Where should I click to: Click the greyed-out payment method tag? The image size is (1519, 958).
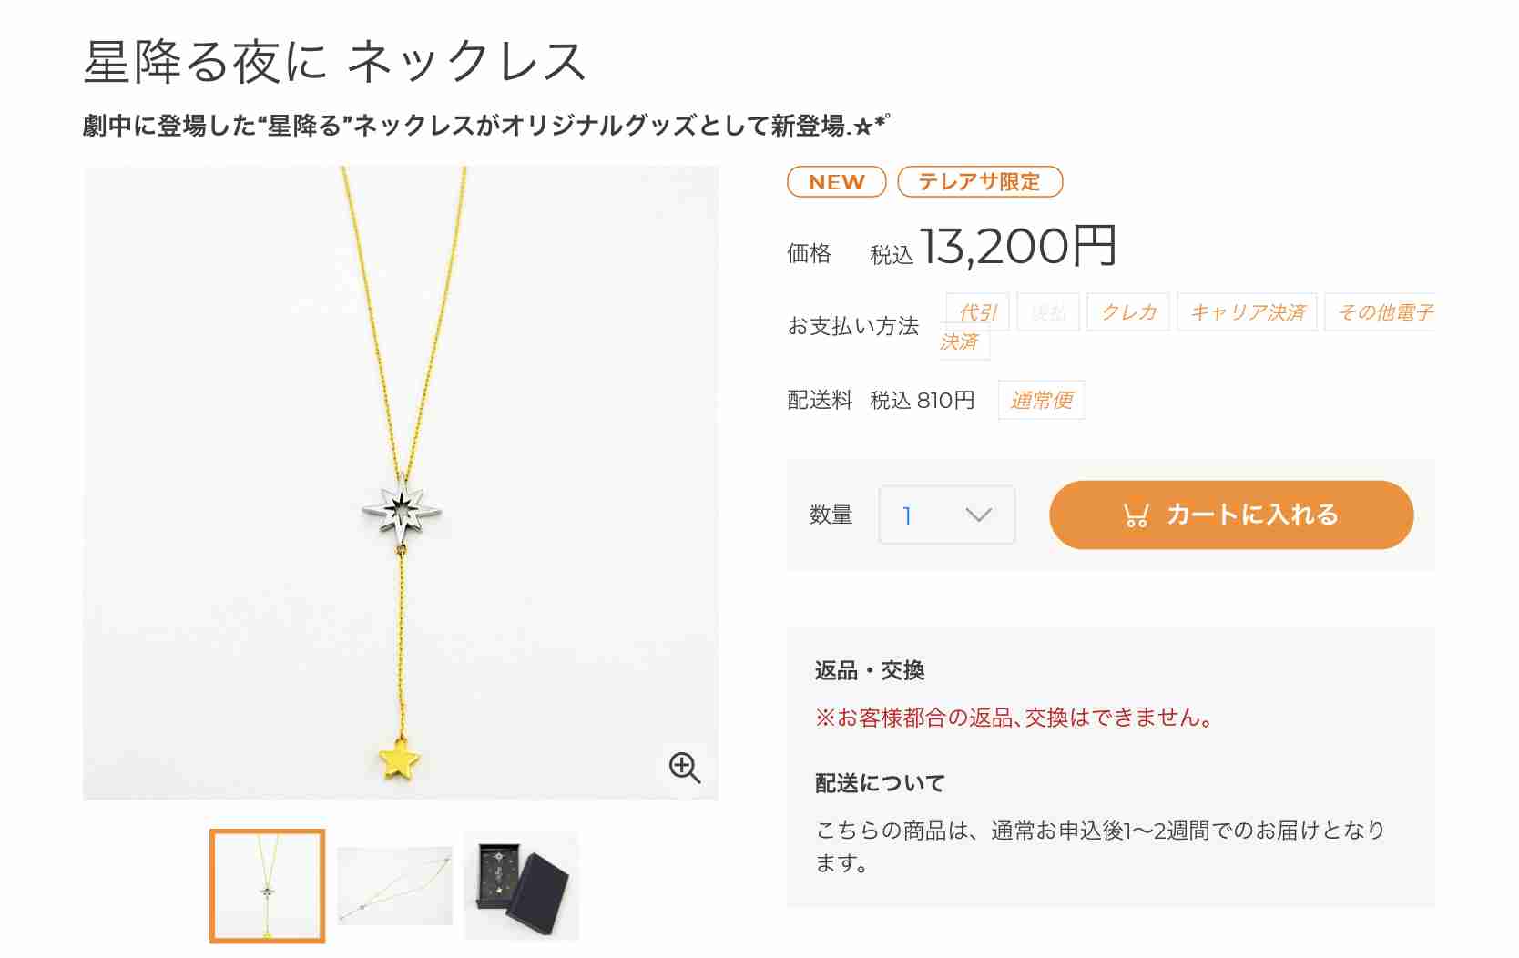tap(1048, 312)
